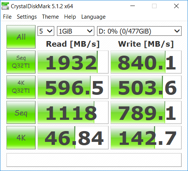Open the Language menu
The image size is (188, 171).
click(x=93, y=17)
